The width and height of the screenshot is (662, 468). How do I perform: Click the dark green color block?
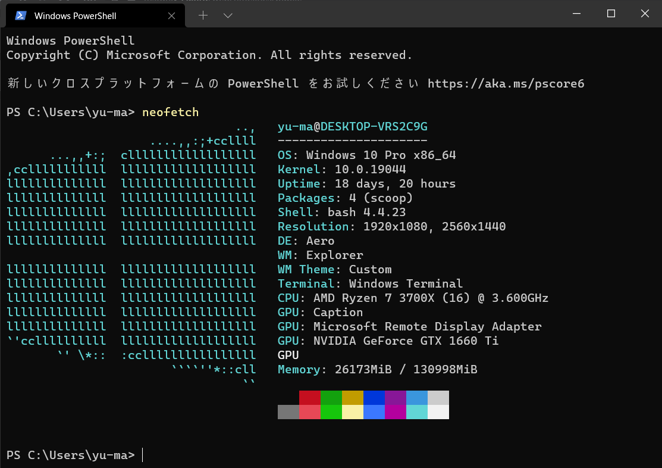coord(331,398)
